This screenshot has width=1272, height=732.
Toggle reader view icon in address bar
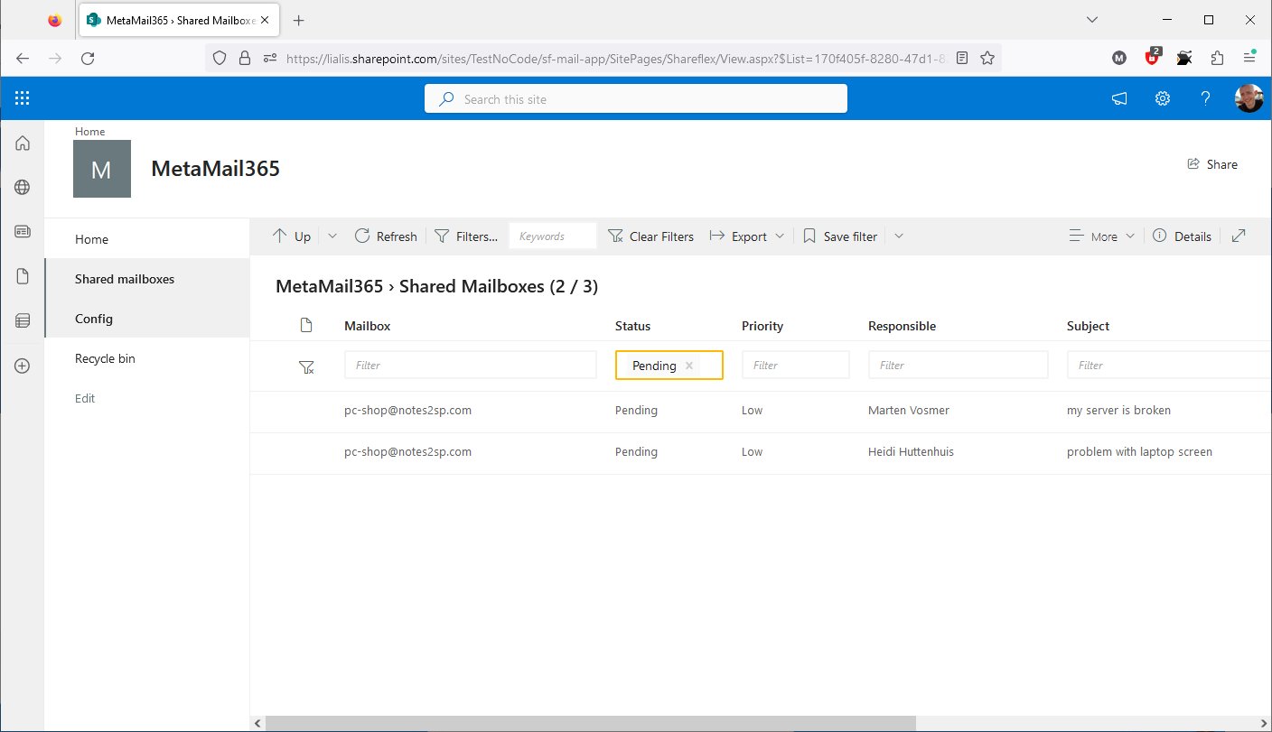962,58
